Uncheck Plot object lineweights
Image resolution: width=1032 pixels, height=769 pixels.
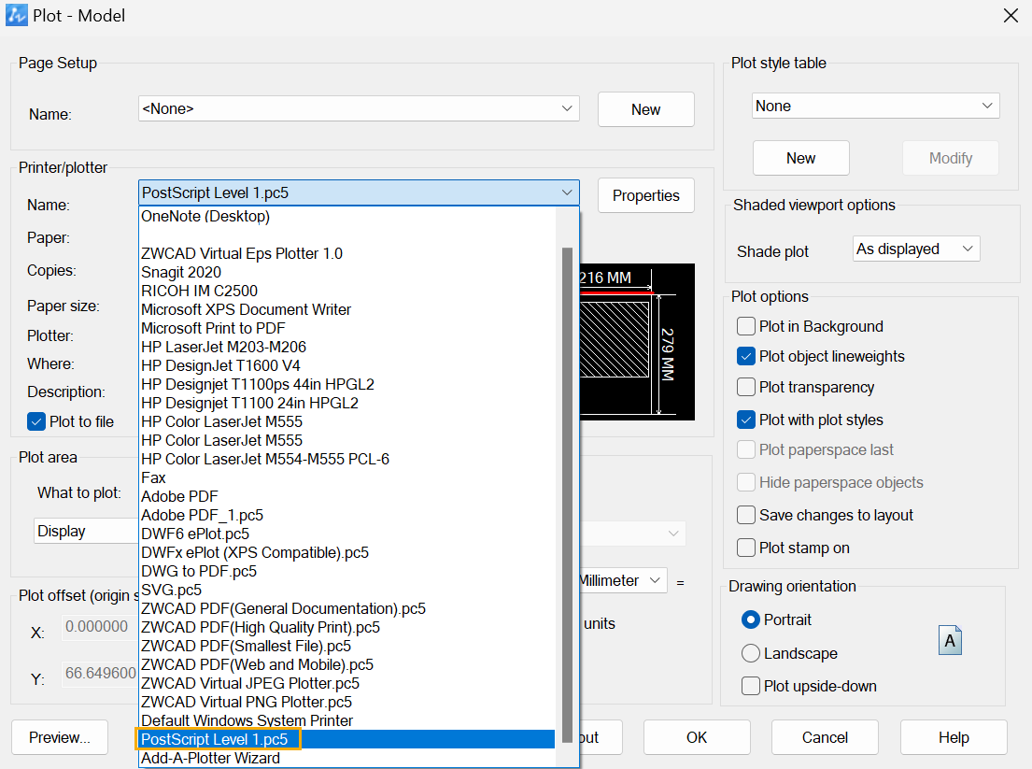[745, 356]
